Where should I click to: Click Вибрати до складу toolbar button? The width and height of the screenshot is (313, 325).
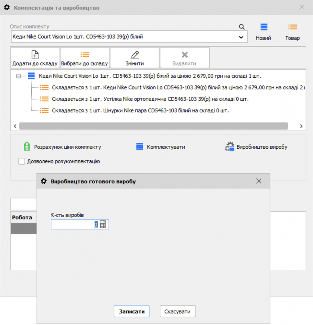point(85,58)
